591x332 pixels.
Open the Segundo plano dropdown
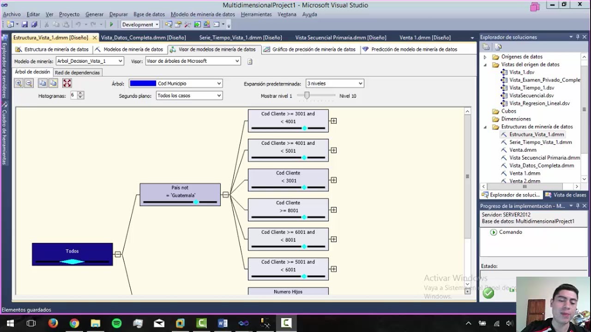tap(219, 95)
